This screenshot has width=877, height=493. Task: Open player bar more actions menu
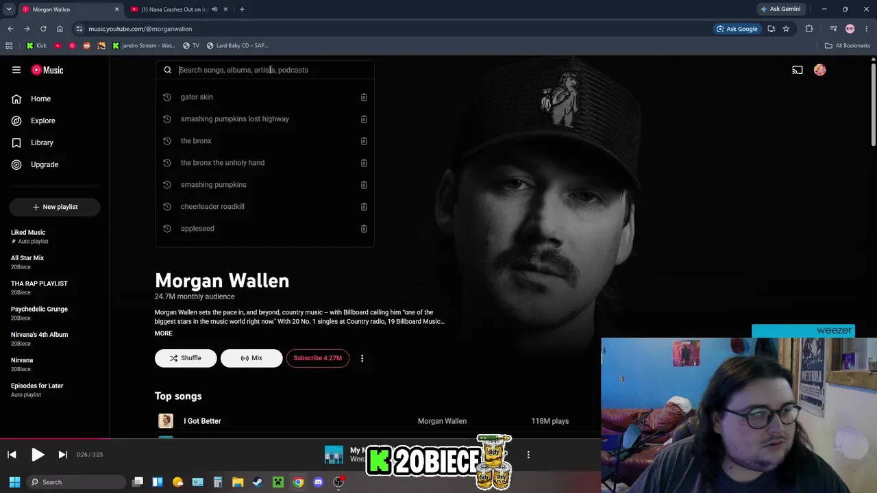click(528, 455)
